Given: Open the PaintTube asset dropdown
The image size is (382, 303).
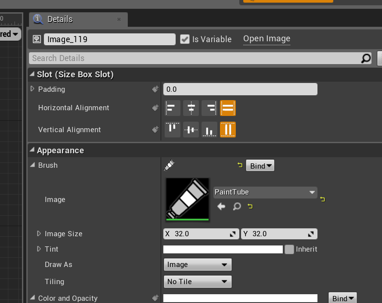Looking at the screenshot, I should [x=265, y=192].
